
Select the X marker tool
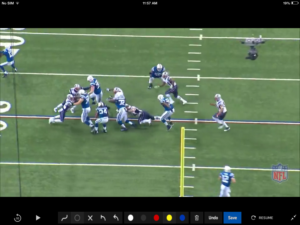tap(90, 218)
